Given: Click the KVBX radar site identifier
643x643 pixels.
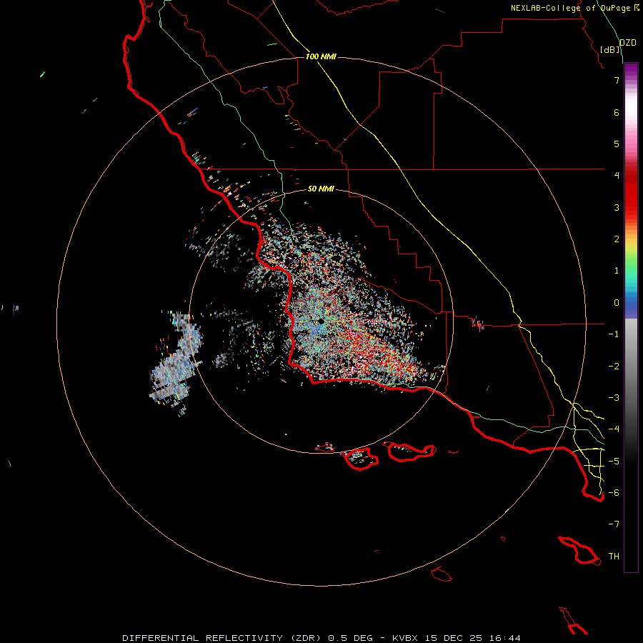Looking at the screenshot, I should (x=405, y=638).
